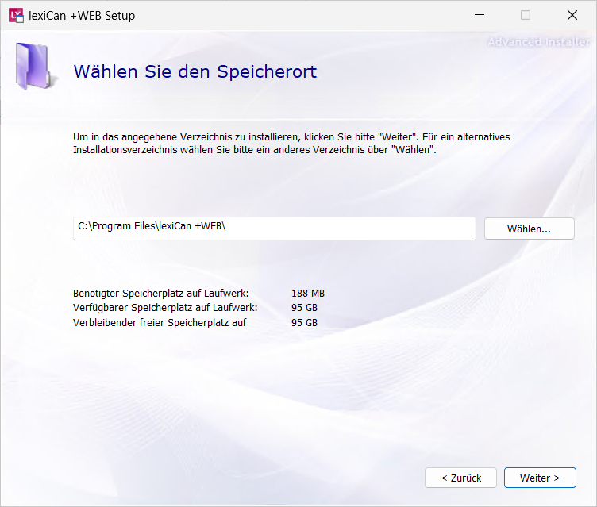Click the lexiCan logo in title bar
597x507 pixels.
click(16, 15)
